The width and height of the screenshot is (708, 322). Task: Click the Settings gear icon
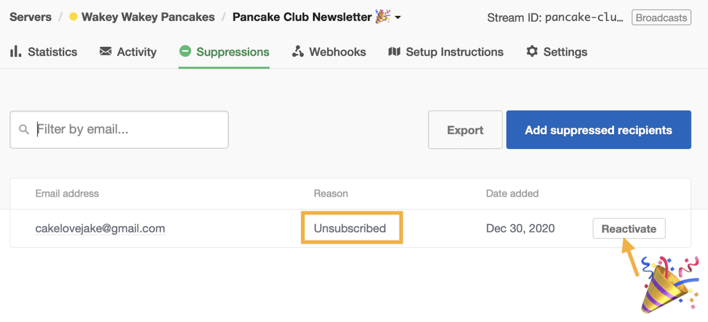click(x=532, y=51)
